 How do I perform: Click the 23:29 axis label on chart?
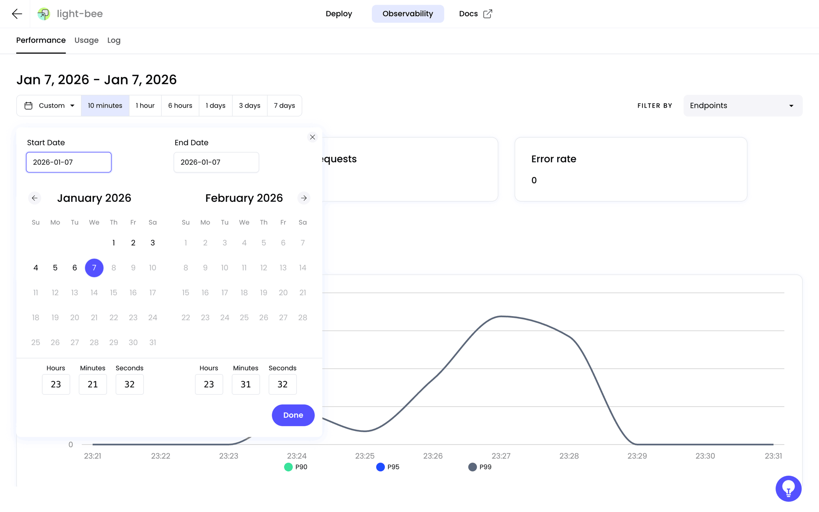click(637, 456)
